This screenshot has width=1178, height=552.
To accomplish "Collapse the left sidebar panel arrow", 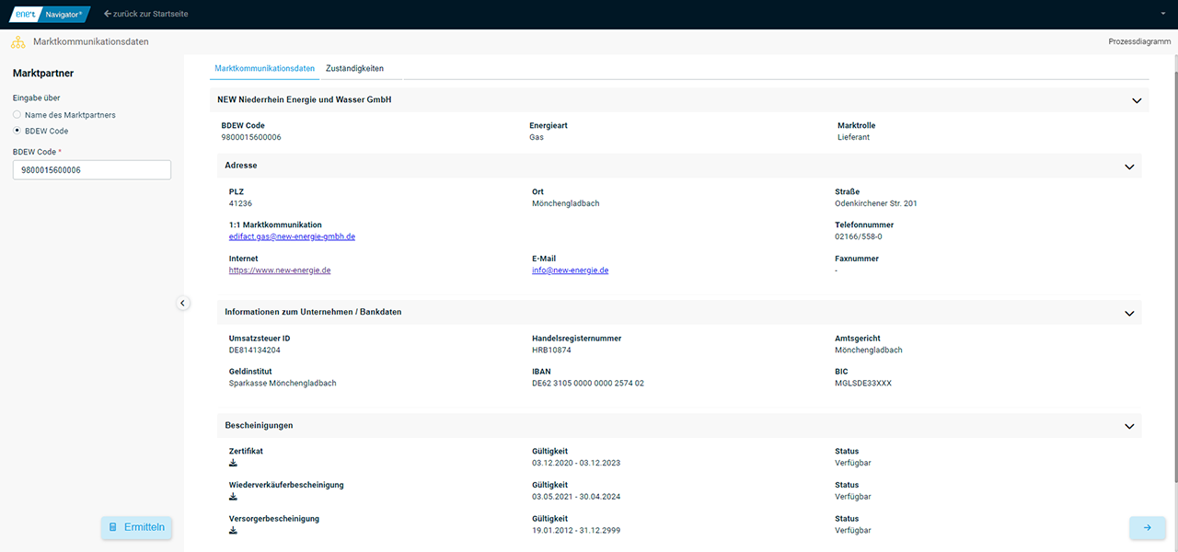I will (x=182, y=303).
